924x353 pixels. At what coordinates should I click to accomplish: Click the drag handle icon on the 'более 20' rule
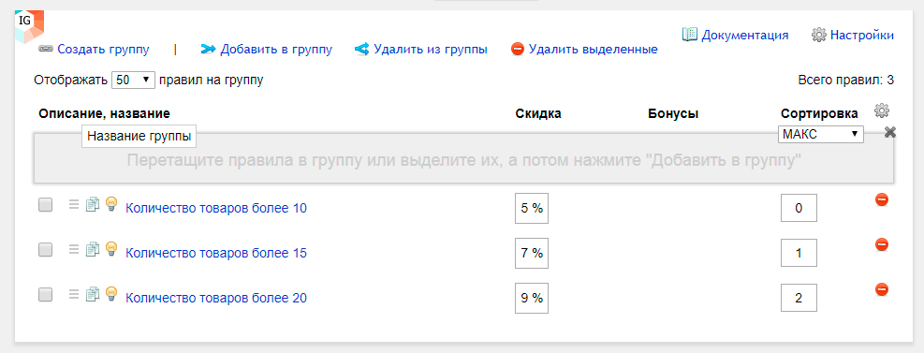74,294
